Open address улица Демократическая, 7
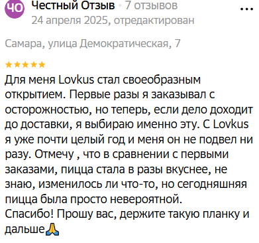The height and width of the screenshot is (243, 259). coord(114,43)
